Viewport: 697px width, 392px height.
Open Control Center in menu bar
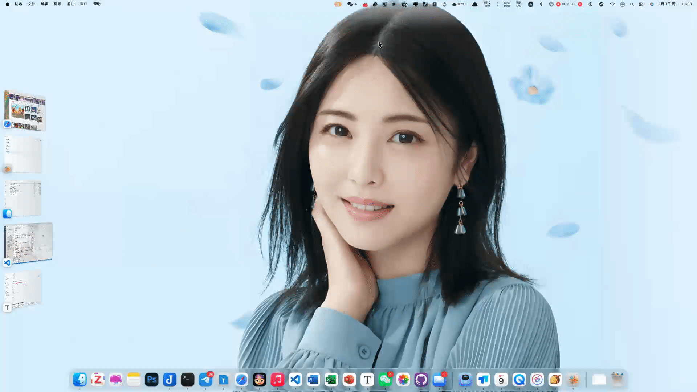coord(641,4)
